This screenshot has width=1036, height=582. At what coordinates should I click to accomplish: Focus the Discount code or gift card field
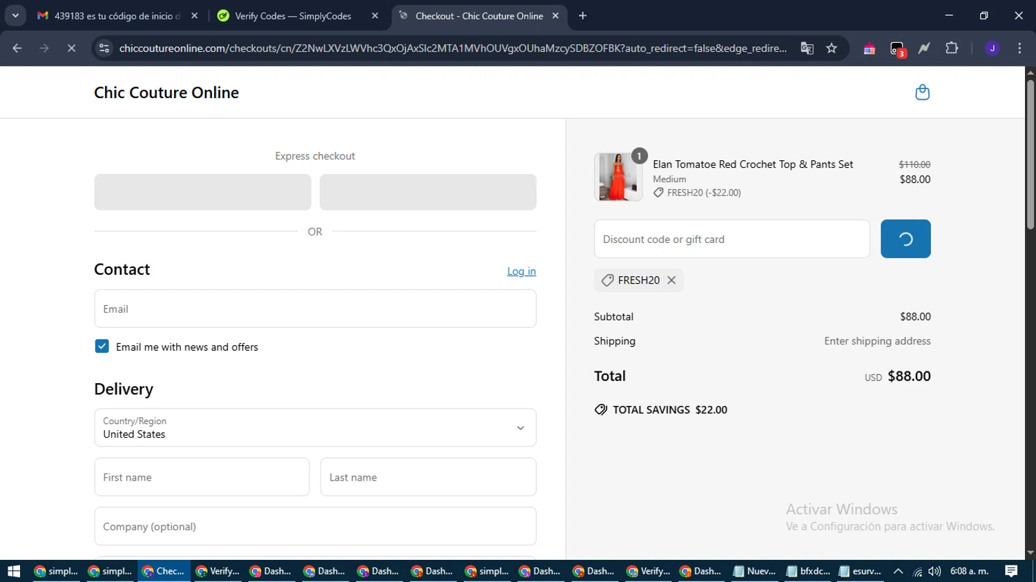[x=731, y=239]
